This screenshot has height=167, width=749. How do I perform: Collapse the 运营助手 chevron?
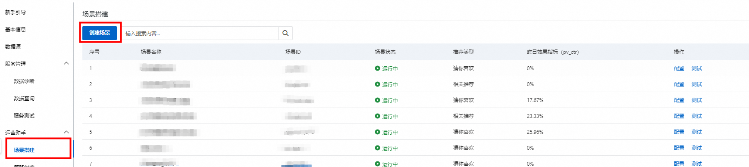coord(66,132)
